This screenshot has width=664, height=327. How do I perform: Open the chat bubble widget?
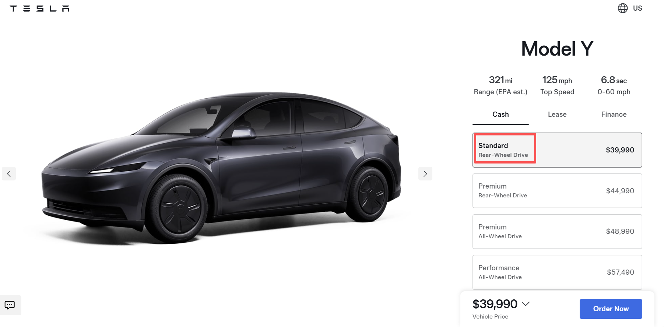tap(10, 305)
